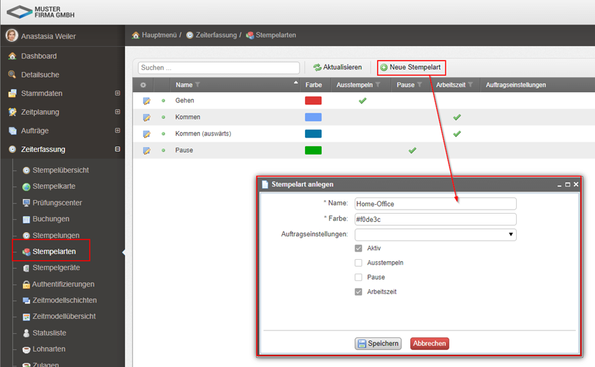Collapse the Zeiterfassung menu section
This screenshot has height=367, width=595.
[117, 149]
